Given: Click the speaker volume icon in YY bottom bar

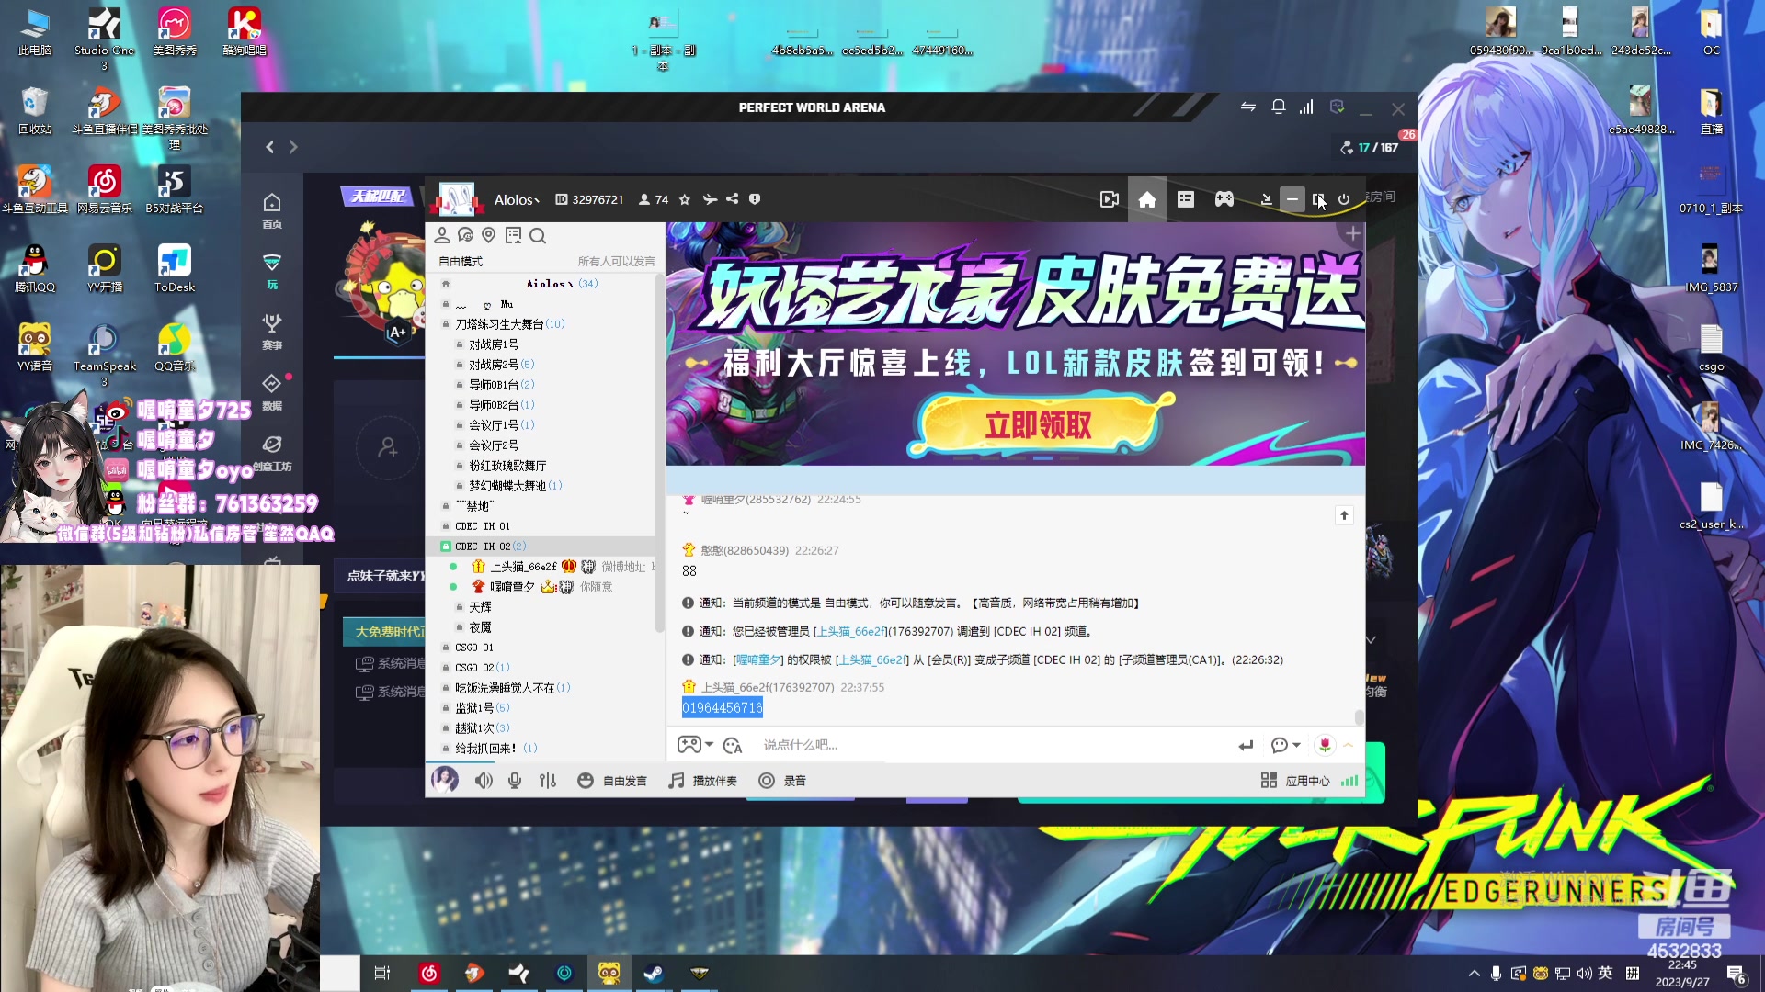Looking at the screenshot, I should pyautogui.click(x=484, y=781).
